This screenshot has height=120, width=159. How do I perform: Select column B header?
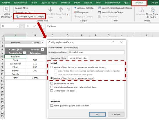[x=35, y=35]
